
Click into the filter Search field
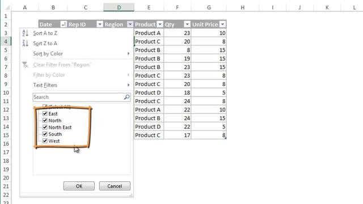[82, 97]
